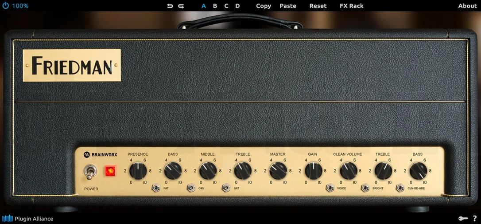
Task: Flip the C45 mini switch
Action: coord(191,188)
